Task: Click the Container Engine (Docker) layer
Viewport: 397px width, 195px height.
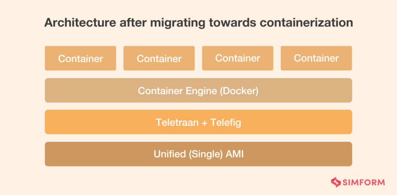Action: point(198,91)
